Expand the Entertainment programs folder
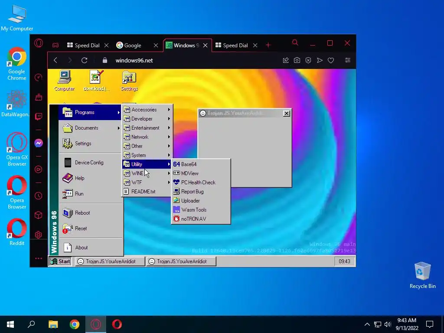Screen dimensions: 444x333 pos(147,128)
